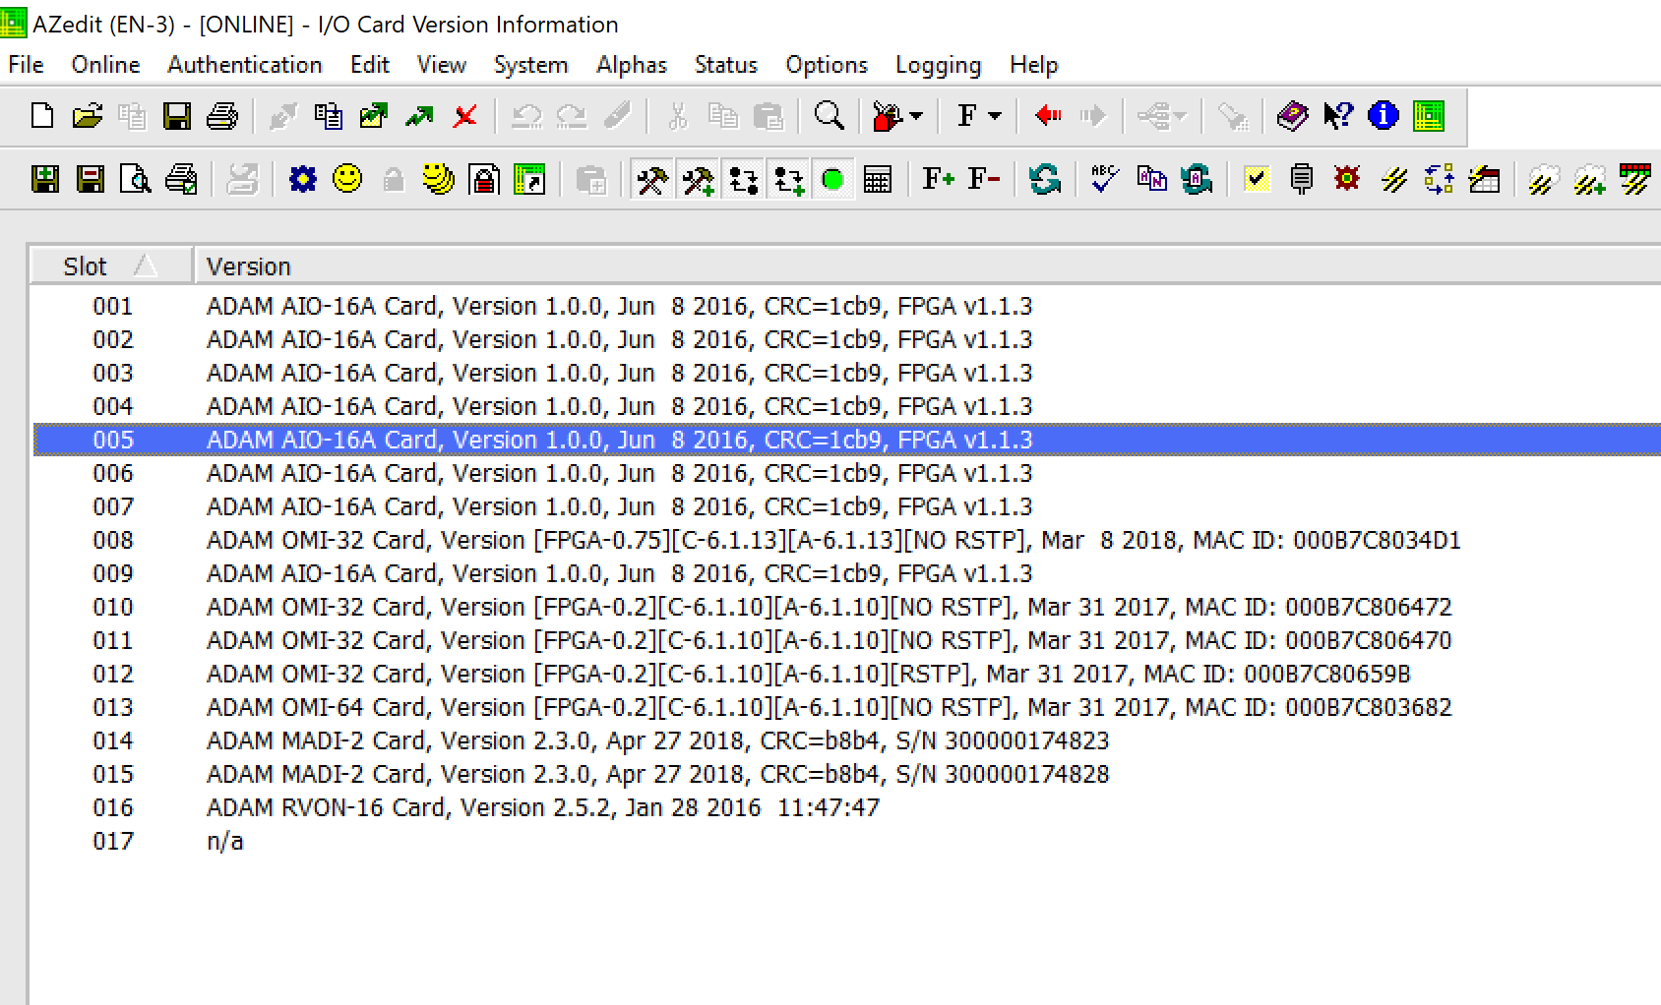Click printer with green checkmark icon
The width and height of the screenshot is (1661, 1005).
click(182, 179)
